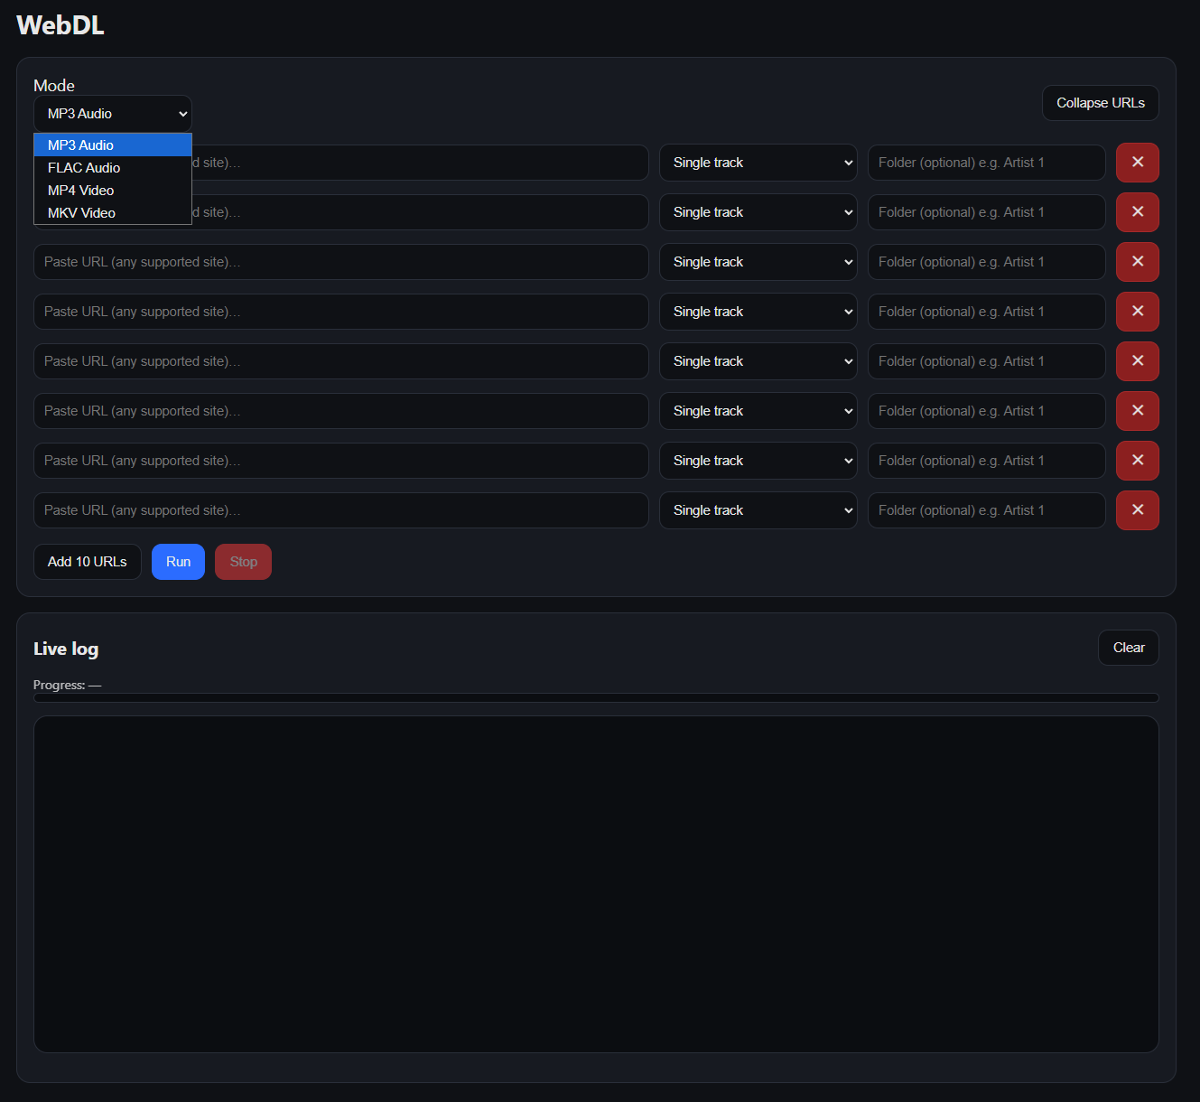Viewport: 1200px width, 1102px height.
Task: Open the last row's Single track dropdown
Action: coord(758,510)
